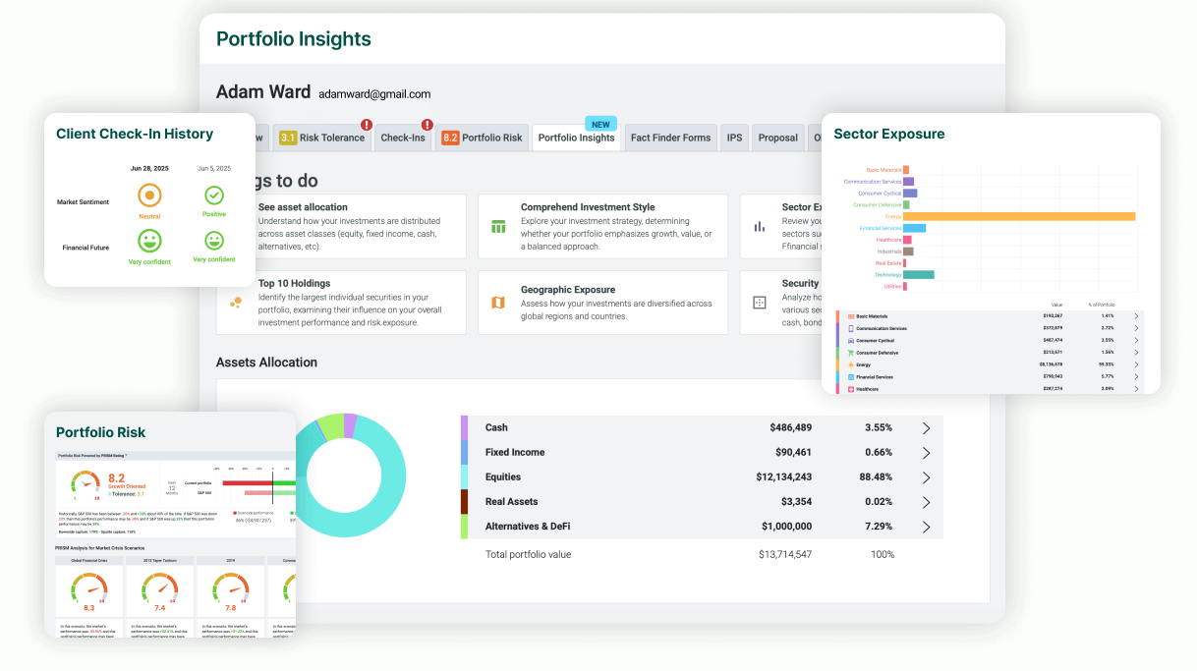Click the Jun 28 Very confident smiley
Viewport: 1197px width, 671px height.
click(149, 241)
